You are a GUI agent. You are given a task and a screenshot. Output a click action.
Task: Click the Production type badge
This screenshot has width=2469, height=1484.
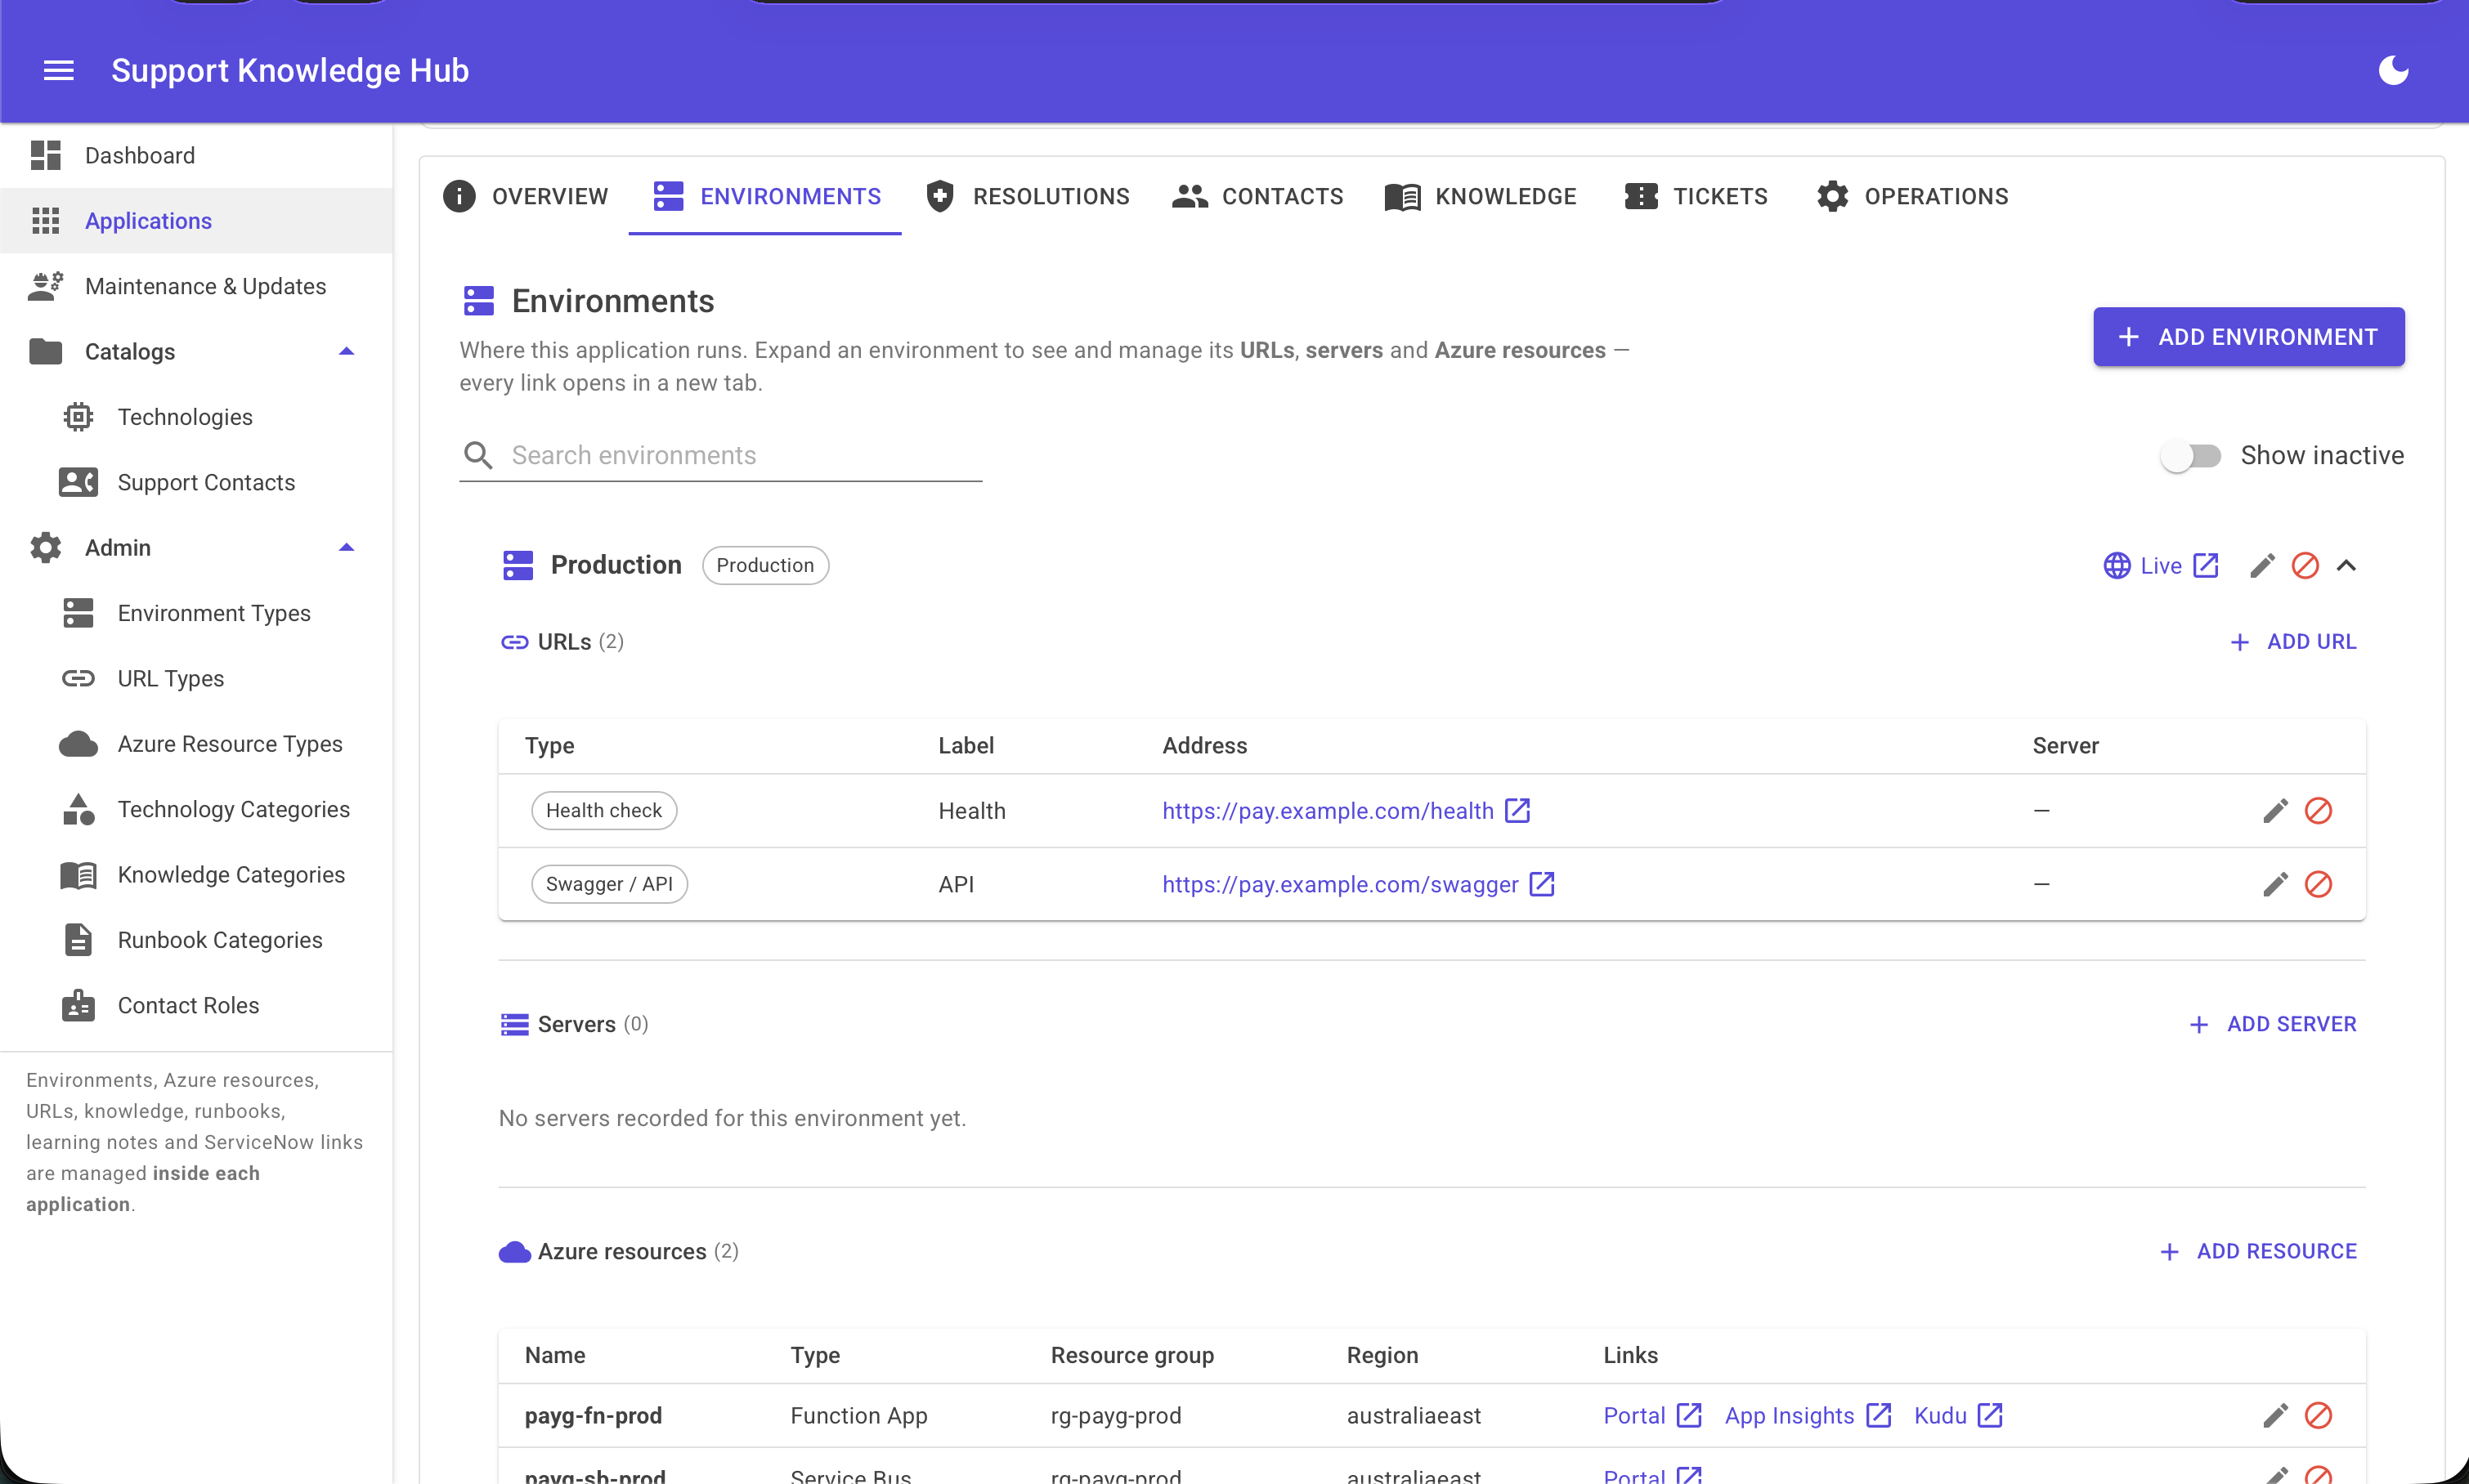(765, 566)
